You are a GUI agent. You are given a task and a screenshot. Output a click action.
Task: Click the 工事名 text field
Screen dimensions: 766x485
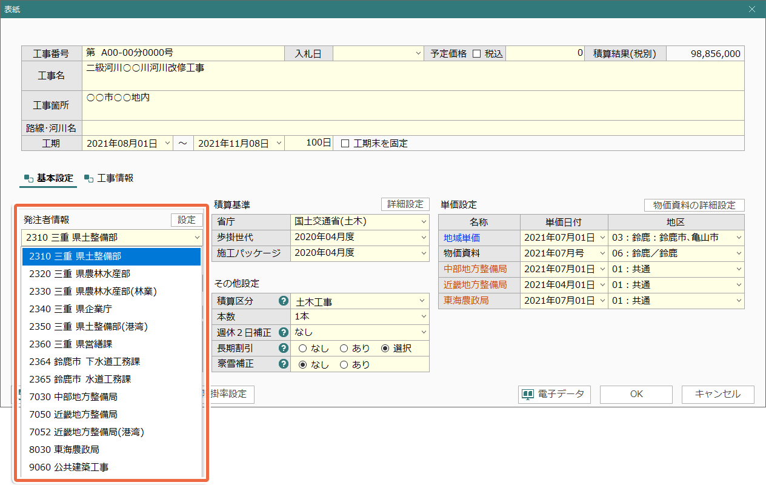click(413, 76)
